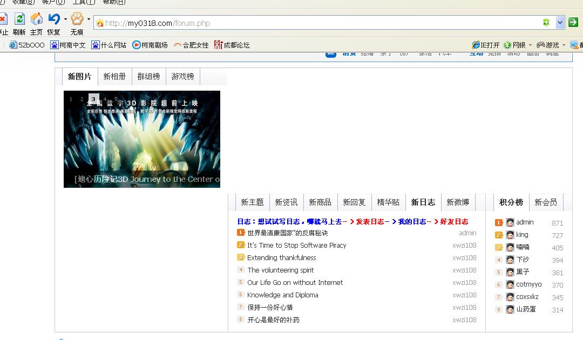Open the 新微博 tab

pos(458,202)
